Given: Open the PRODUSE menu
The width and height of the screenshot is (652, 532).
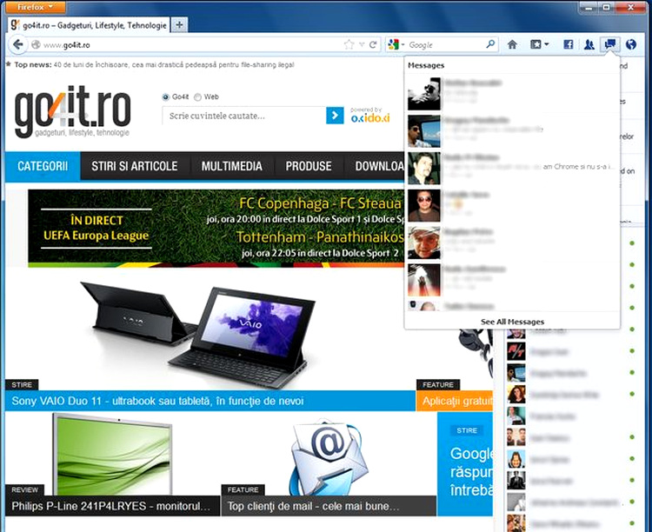Looking at the screenshot, I should coord(309,166).
